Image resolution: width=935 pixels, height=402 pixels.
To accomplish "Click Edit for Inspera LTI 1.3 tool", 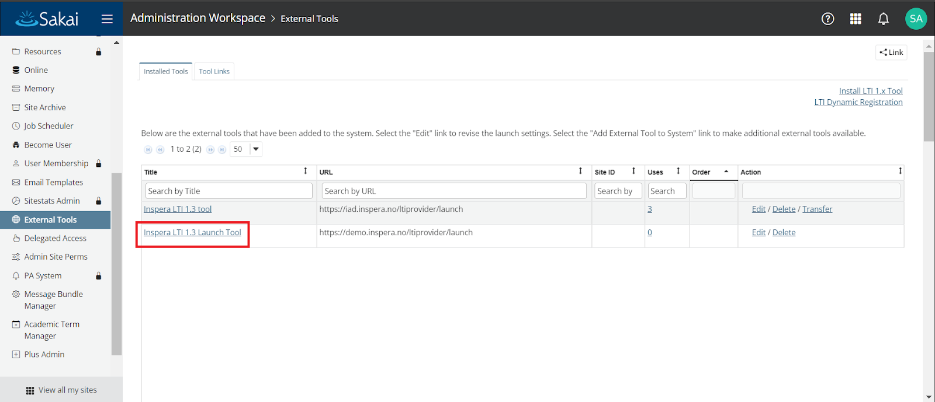I will tap(759, 209).
